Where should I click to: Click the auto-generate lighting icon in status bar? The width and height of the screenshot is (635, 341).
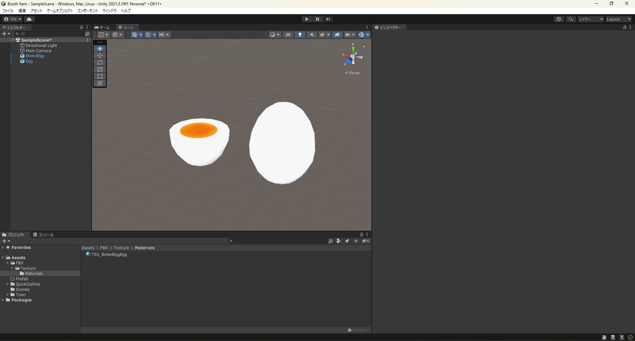coord(621,337)
